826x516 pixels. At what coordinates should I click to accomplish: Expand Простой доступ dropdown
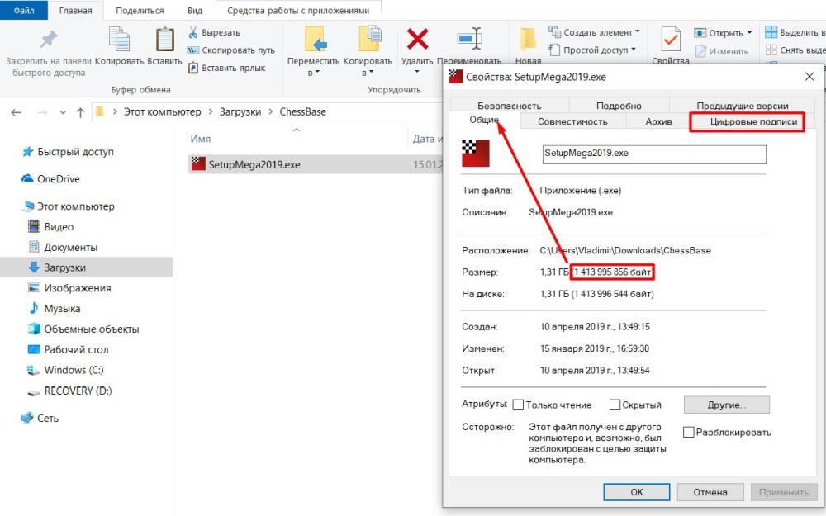(634, 50)
